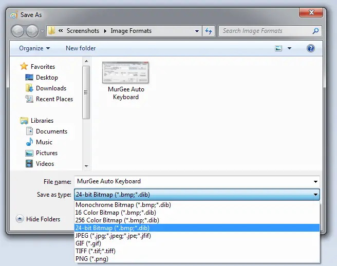Open help with the question mark icon
The width and height of the screenshot is (337, 266).
(310, 48)
